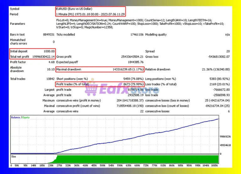Image resolution: width=241 pixels, height=174 pixels.
Task: Click the x-axis label 2306
Action: (x=51, y=166)
